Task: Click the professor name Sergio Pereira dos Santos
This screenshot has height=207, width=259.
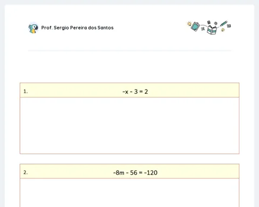Action: pos(77,27)
